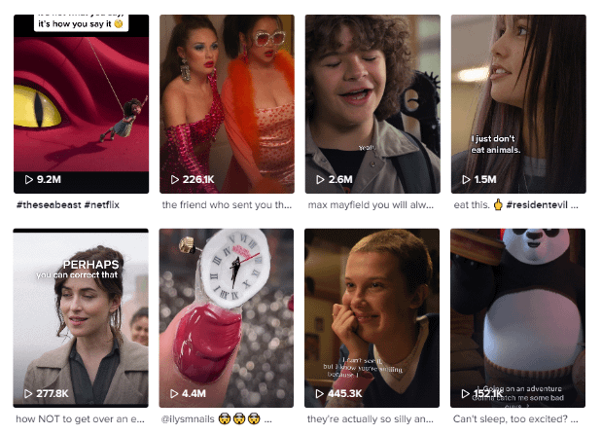Open the Kung Fu Panda video thumbnail

click(x=518, y=318)
